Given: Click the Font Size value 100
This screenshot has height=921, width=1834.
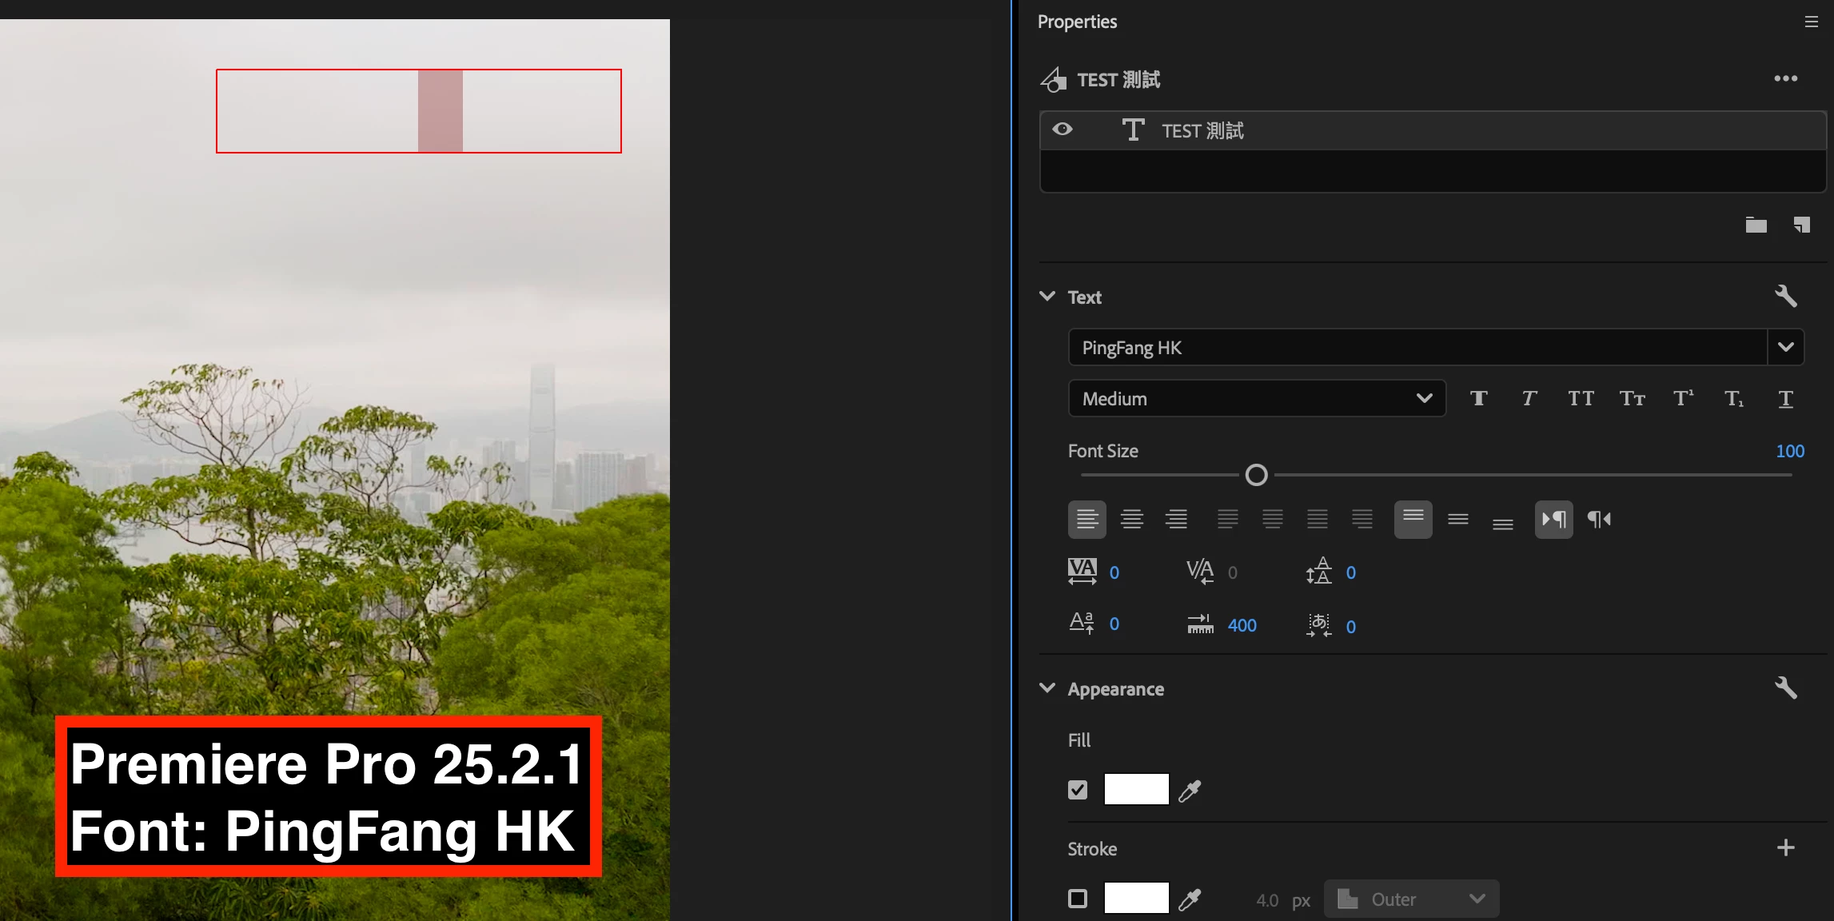Looking at the screenshot, I should click(1789, 451).
